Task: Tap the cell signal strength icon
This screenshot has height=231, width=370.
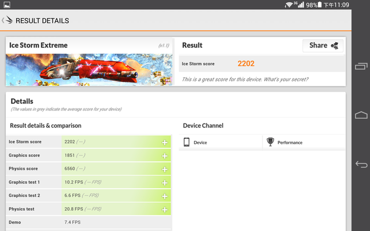Action: coord(301,5)
